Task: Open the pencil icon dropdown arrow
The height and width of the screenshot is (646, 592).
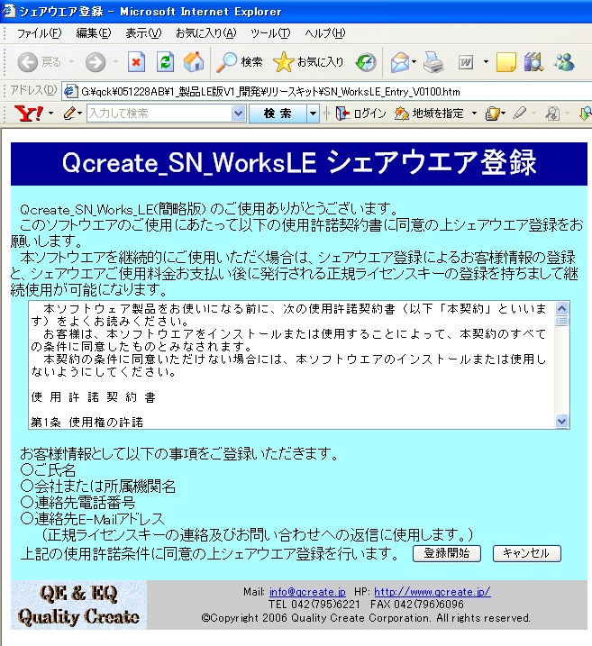Action: click(79, 113)
